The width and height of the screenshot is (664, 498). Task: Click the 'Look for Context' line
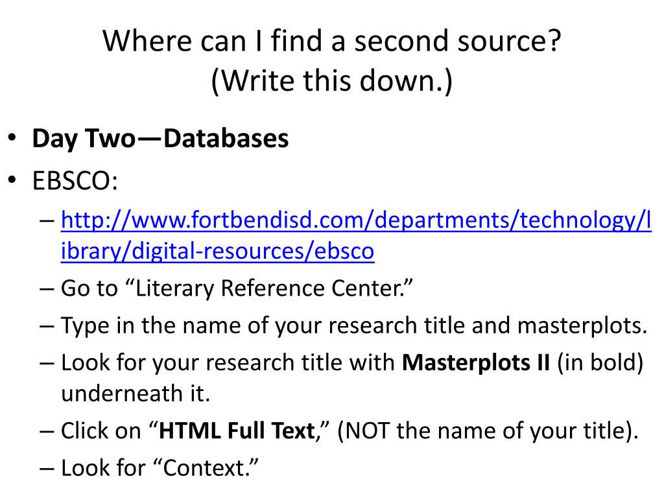pyautogui.click(x=160, y=468)
